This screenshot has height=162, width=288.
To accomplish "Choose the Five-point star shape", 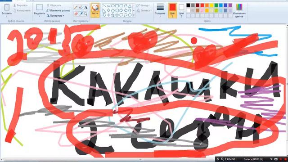I will [x=113, y=15].
